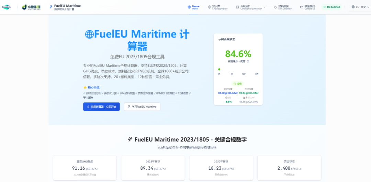Open the 基准GHG强度 91.16 card

click(x=85, y=168)
